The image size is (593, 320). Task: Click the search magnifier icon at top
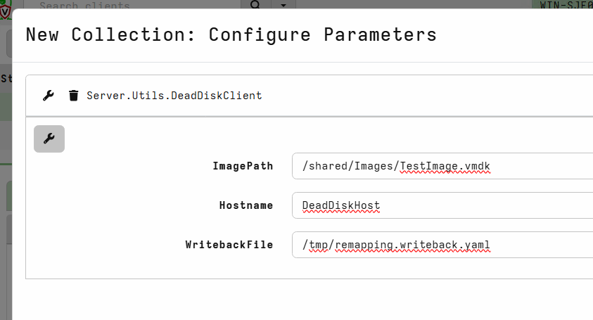click(x=255, y=4)
